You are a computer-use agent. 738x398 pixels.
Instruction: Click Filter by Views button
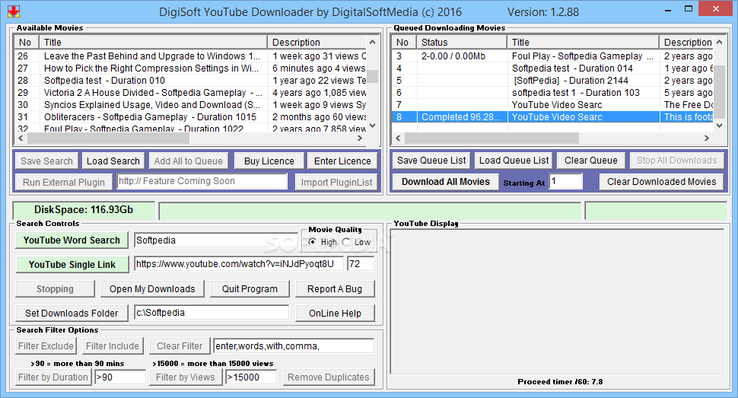(x=186, y=377)
